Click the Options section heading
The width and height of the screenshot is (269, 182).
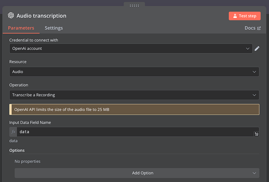(x=17, y=150)
